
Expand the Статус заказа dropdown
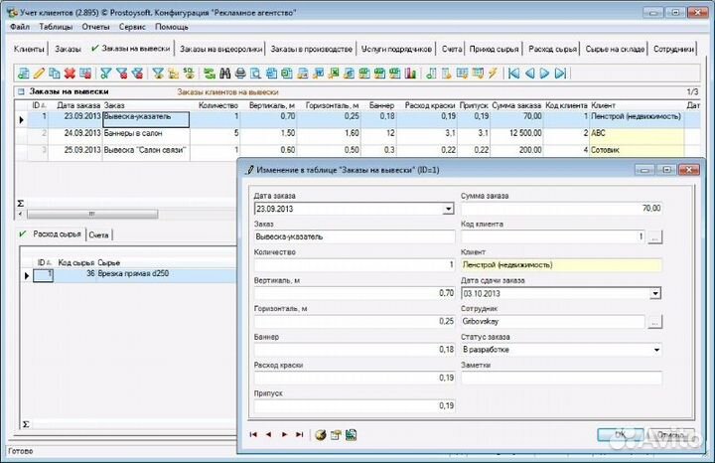click(x=655, y=350)
